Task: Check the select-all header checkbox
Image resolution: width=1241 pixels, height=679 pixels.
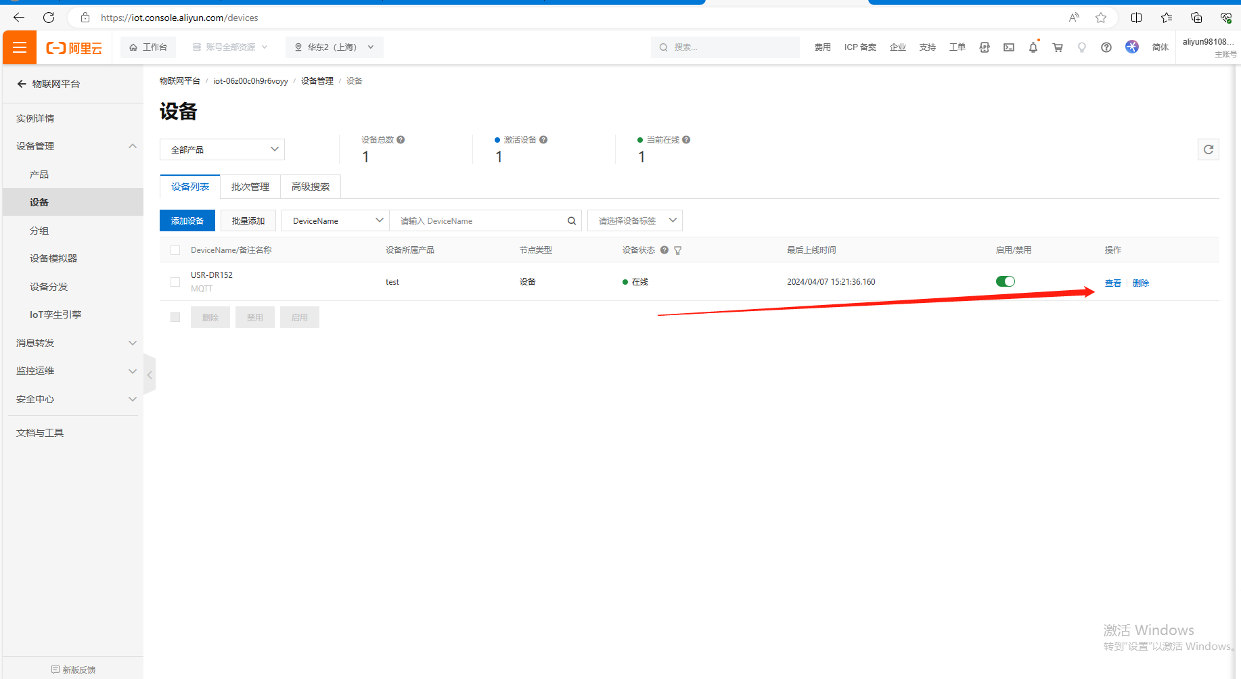Action: coord(175,250)
